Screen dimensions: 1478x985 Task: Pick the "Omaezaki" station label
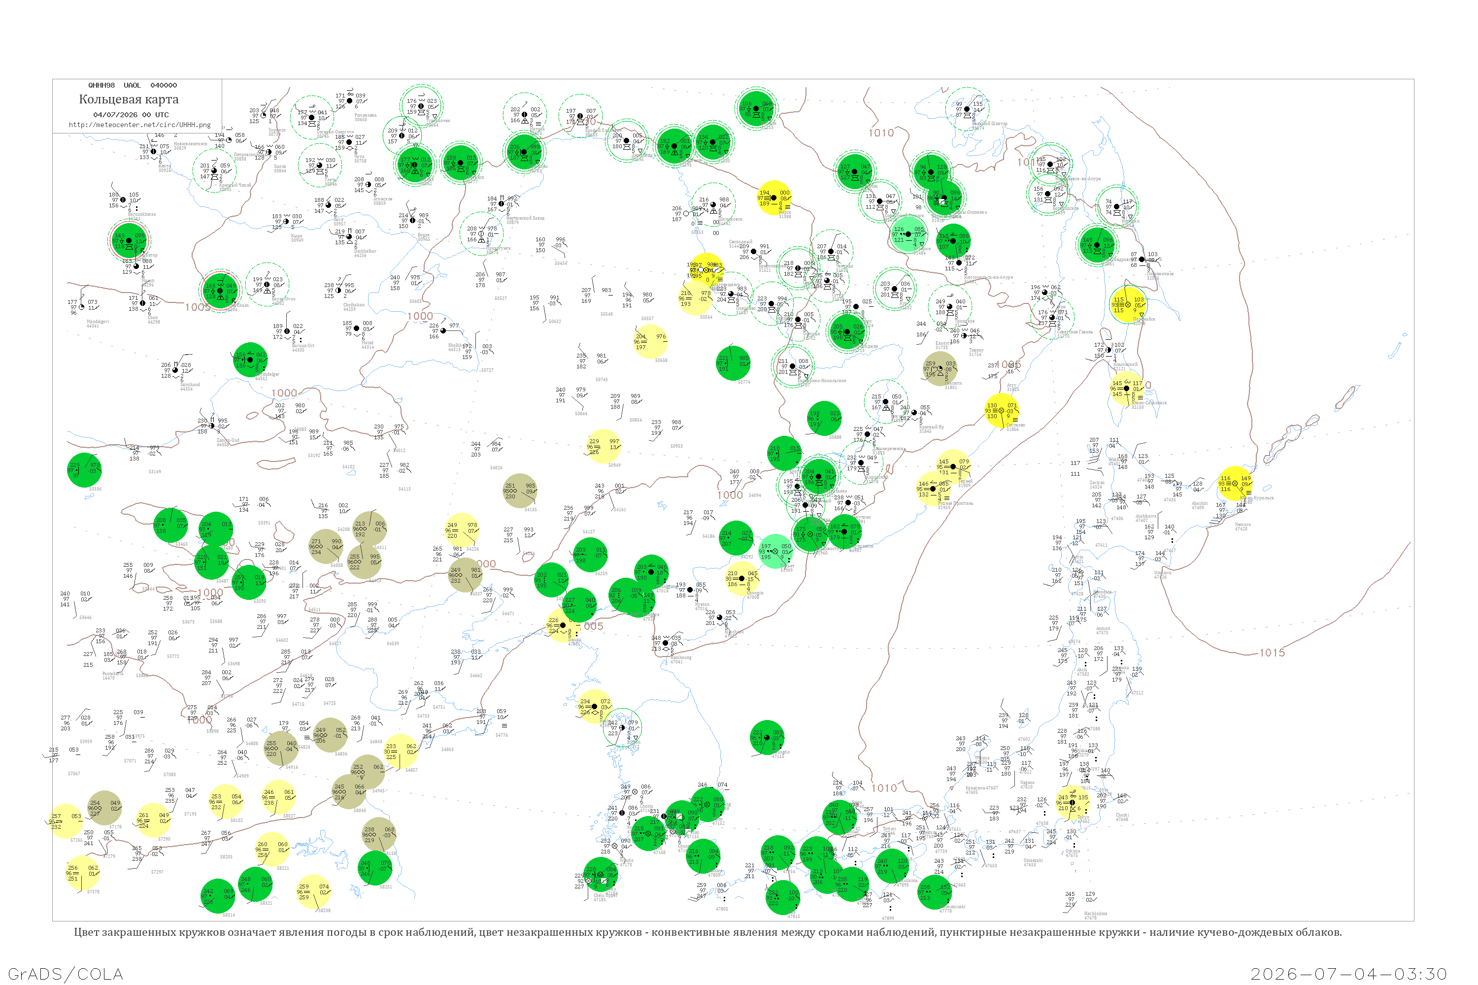click(1033, 860)
